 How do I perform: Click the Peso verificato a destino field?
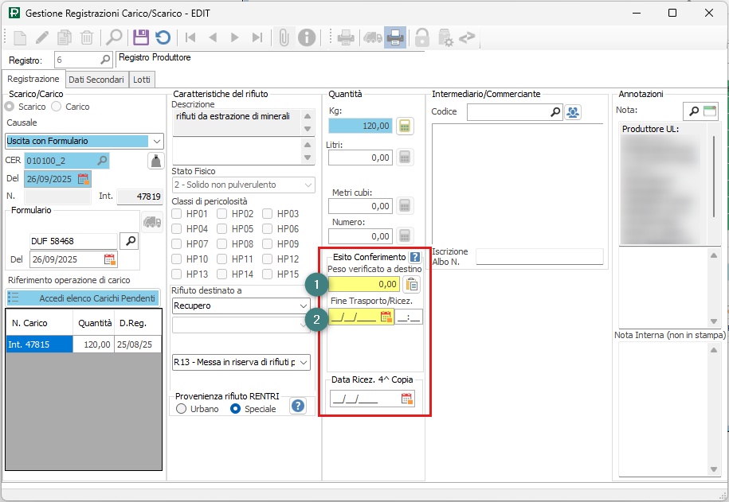pos(365,284)
